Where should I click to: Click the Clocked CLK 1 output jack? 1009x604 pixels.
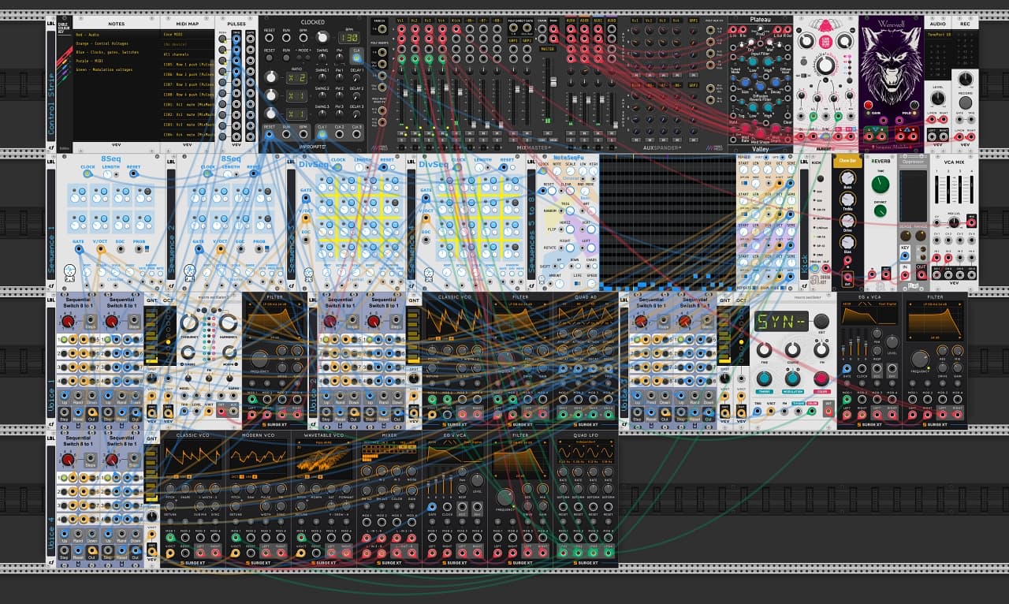click(322, 135)
